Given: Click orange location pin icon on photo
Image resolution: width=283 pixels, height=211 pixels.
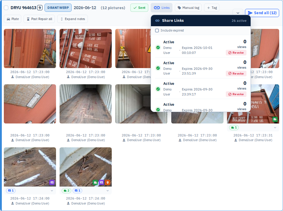Looking at the screenshot, I should (x=108, y=182).
